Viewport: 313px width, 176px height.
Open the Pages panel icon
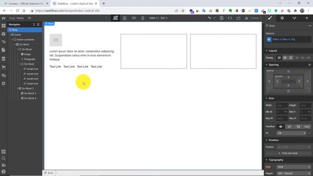click(3, 50)
